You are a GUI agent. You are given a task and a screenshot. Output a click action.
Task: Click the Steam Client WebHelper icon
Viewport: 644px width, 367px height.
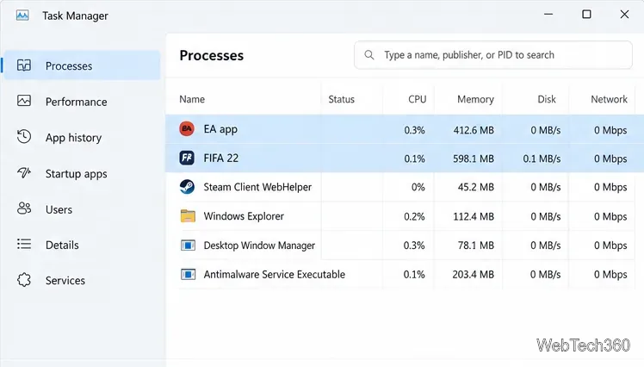pyautogui.click(x=188, y=187)
